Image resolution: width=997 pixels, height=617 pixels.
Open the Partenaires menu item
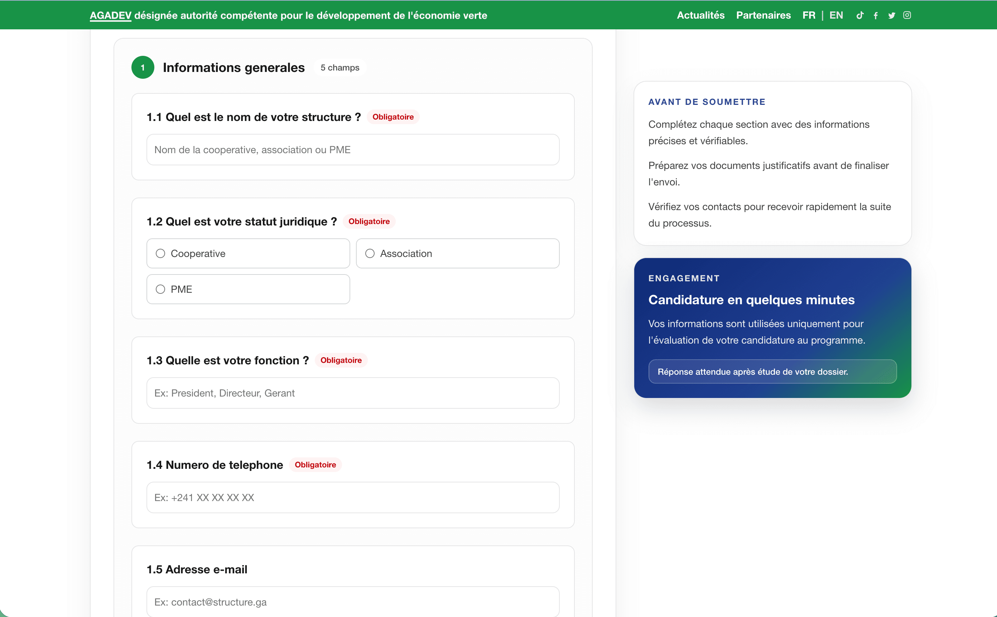pos(764,15)
